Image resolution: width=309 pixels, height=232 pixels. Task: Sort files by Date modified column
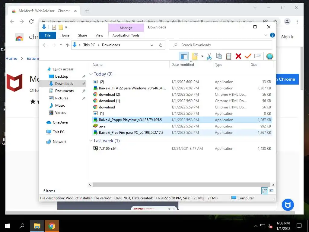pyautogui.click(x=191, y=65)
